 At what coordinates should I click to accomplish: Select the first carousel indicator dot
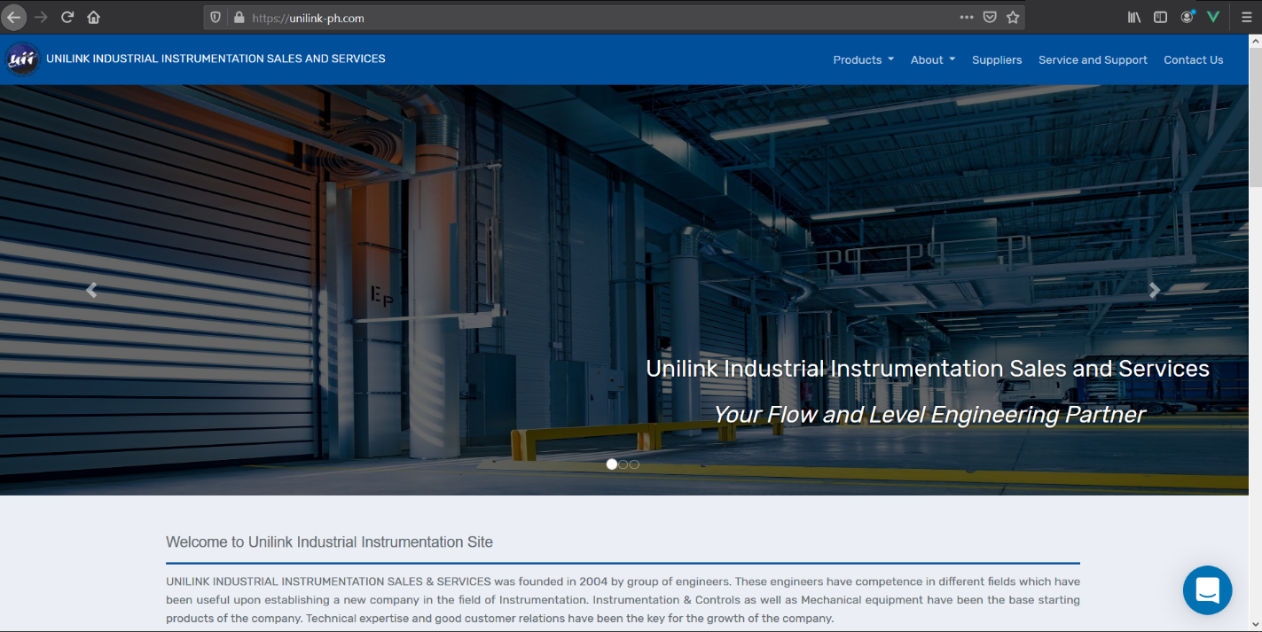612,464
